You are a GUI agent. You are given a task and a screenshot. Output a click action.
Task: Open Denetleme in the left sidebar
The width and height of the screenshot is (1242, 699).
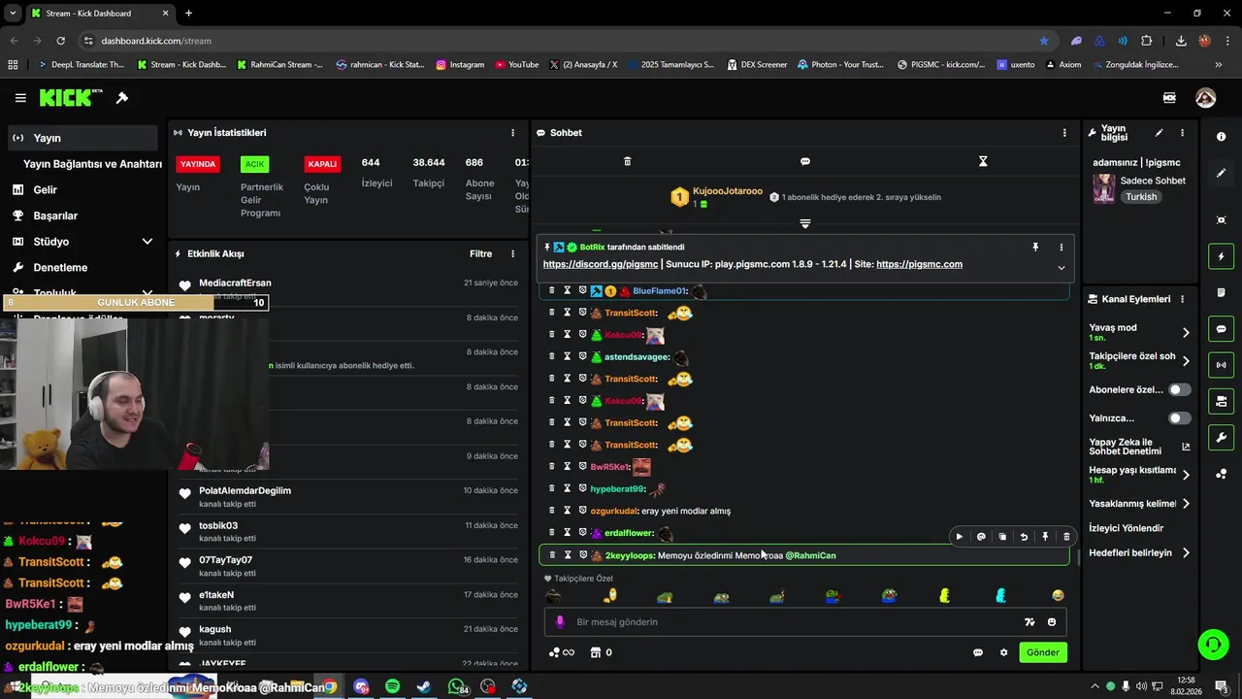click(82, 268)
